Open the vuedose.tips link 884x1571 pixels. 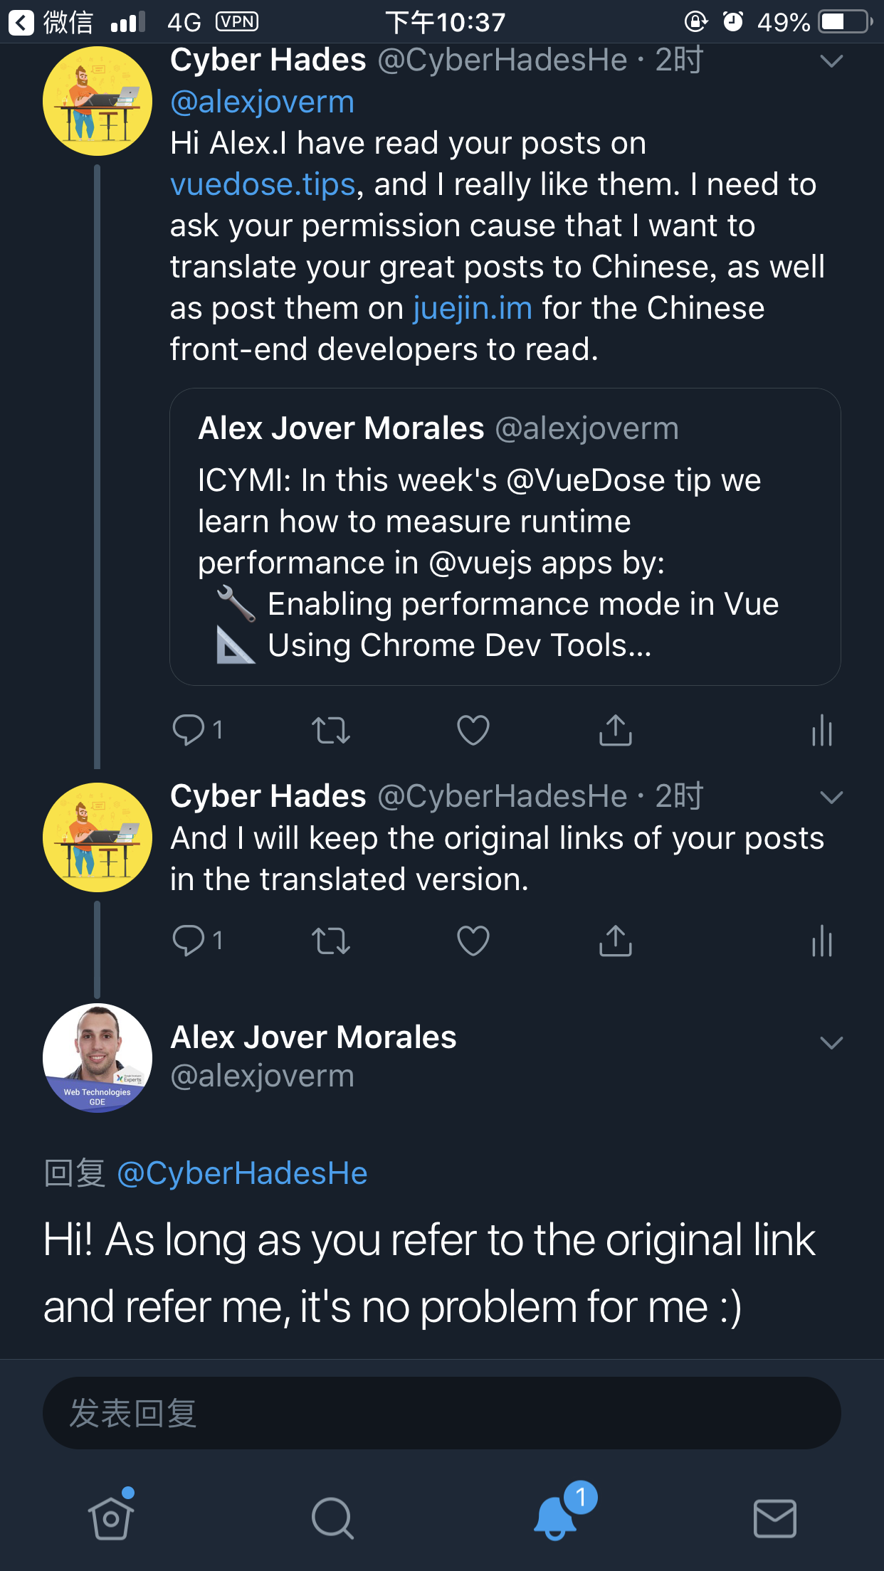pos(263,184)
